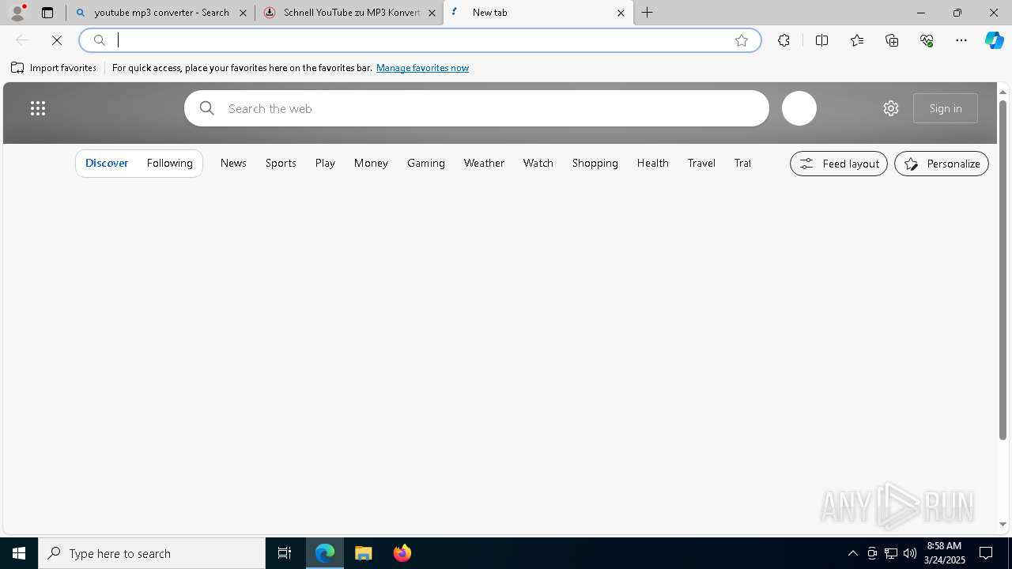
Task: Launch Firefox from the taskbar
Action: 402,553
